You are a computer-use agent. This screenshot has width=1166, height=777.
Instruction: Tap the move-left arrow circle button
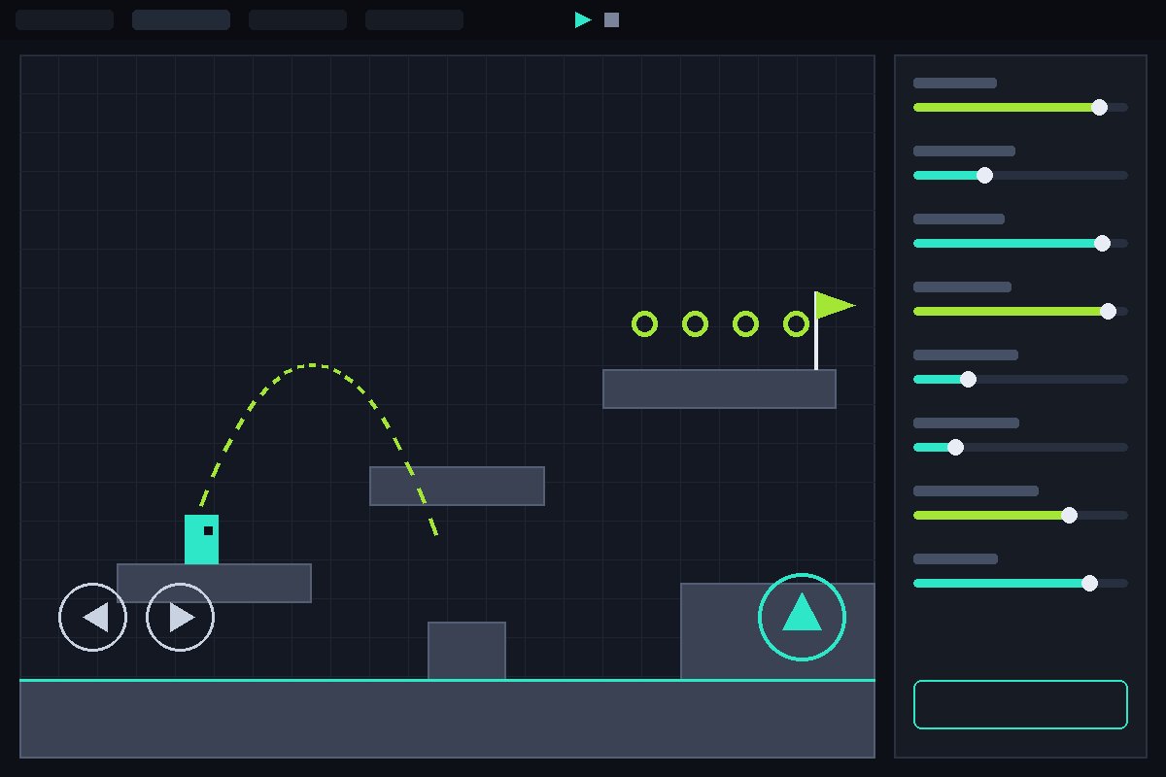93,617
